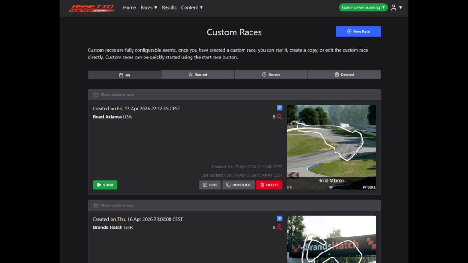Create a New Race

pyautogui.click(x=358, y=32)
